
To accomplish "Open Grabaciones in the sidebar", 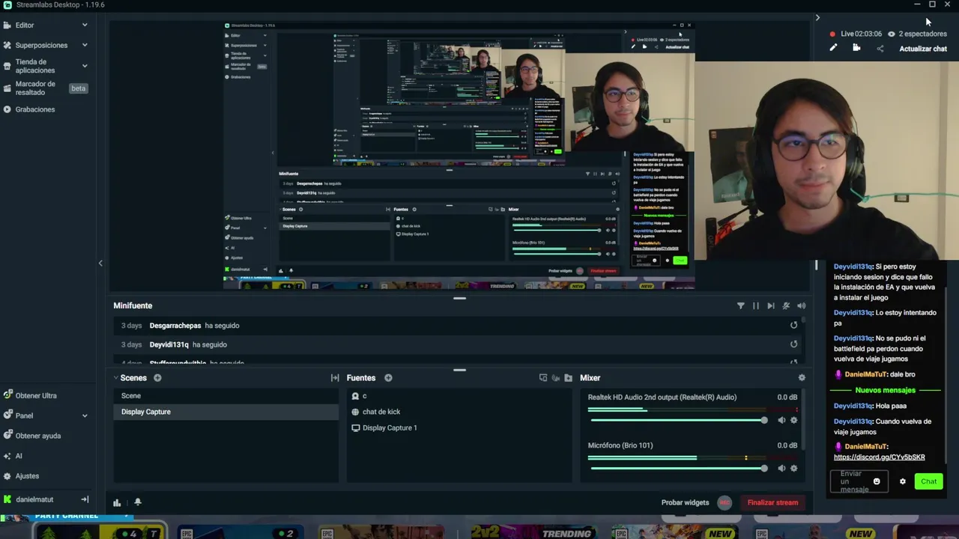I will [x=35, y=109].
